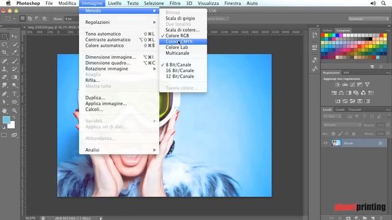Choose Dimensione immagine... command

pyautogui.click(x=119, y=57)
